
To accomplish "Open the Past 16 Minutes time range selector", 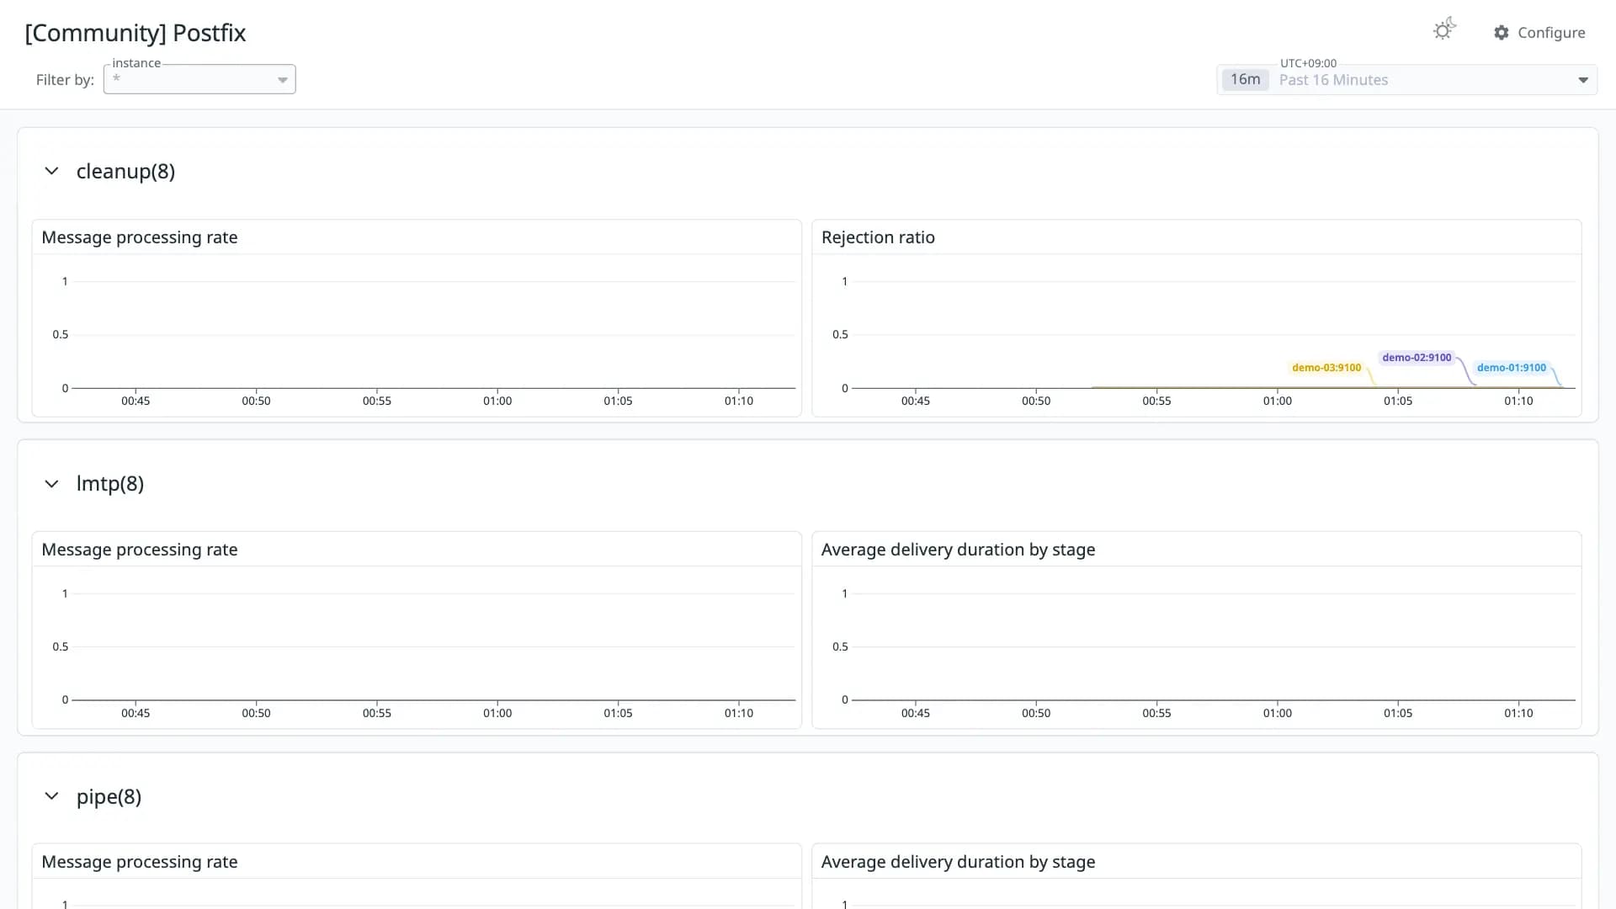I will click(x=1406, y=80).
